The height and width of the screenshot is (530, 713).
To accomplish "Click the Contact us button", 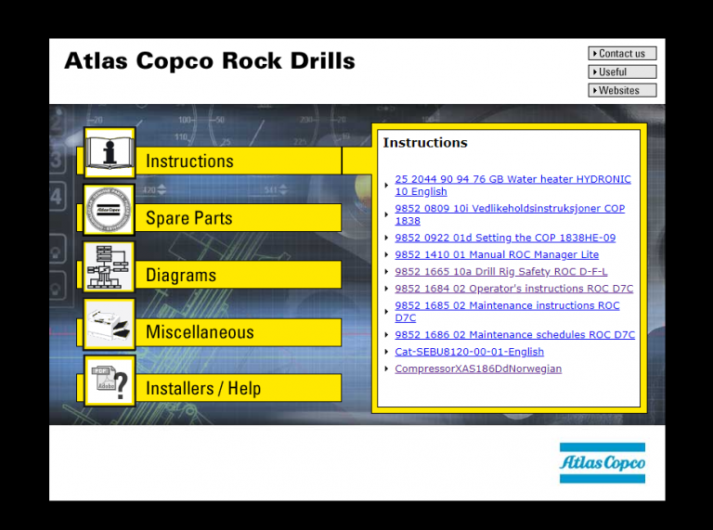I will click(x=622, y=53).
